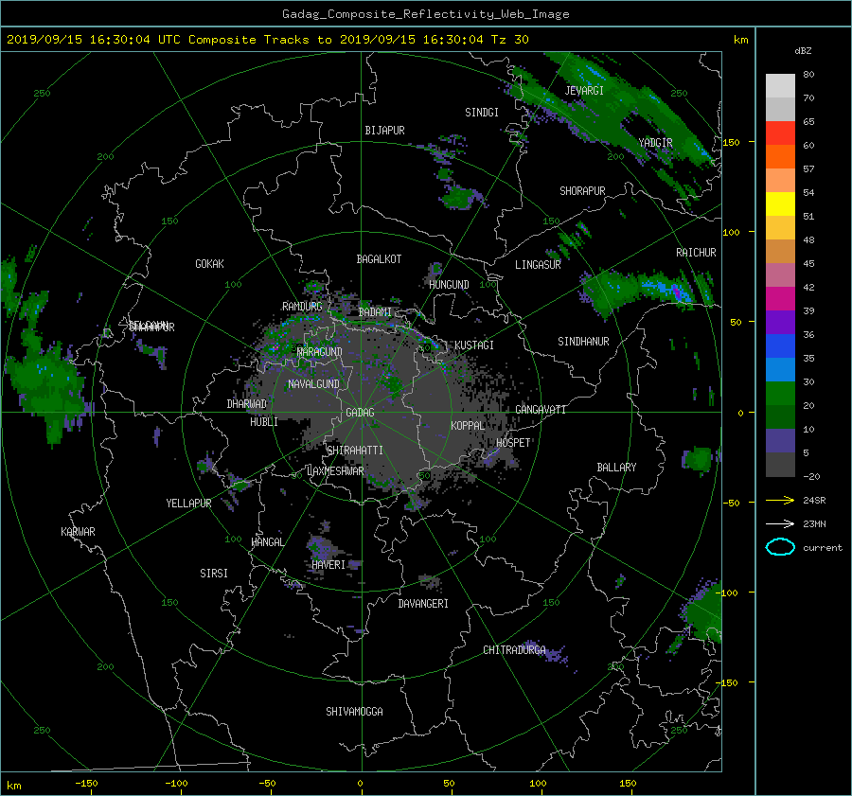This screenshot has width=852, height=796.
Task: Click the dBZ legend heading
Action: click(803, 51)
